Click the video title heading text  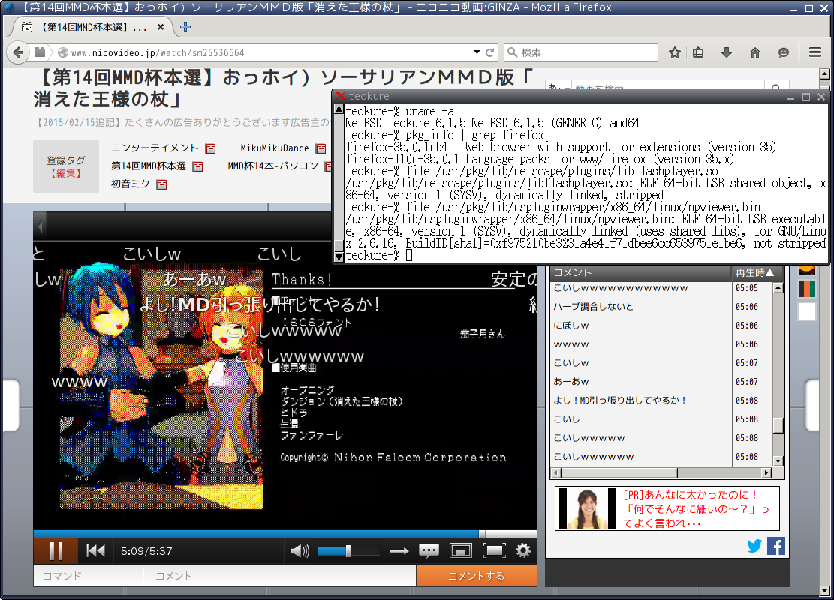coord(285,88)
